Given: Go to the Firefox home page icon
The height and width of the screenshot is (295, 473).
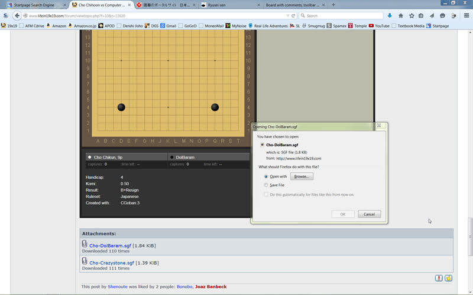Looking at the screenshot, I should (400, 15).
